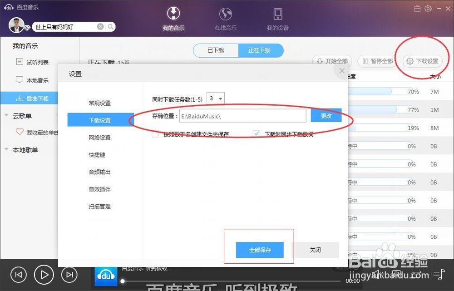Select 音频输出 in the settings menu
This screenshot has width=454, height=291.
pos(99,172)
